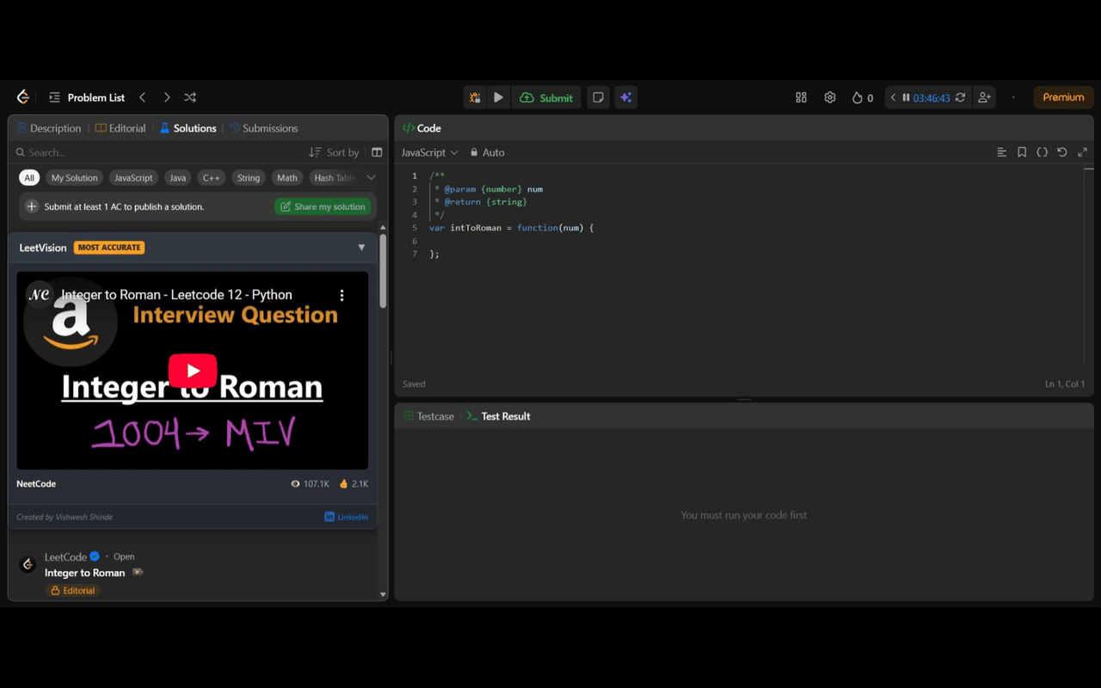Open the video title link
The height and width of the screenshot is (688, 1101).
(x=176, y=295)
